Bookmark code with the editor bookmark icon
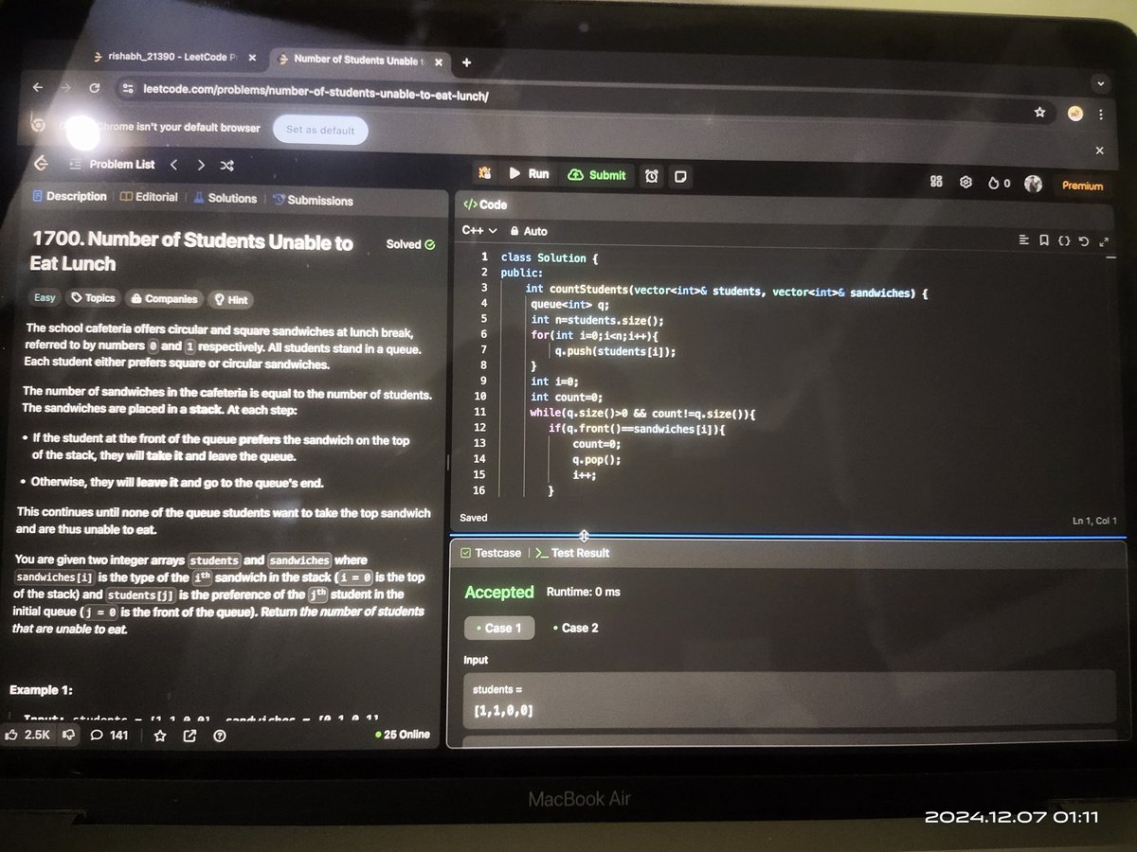The height and width of the screenshot is (852, 1137). [x=1043, y=240]
